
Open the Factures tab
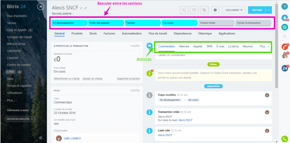tap(109, 33)
